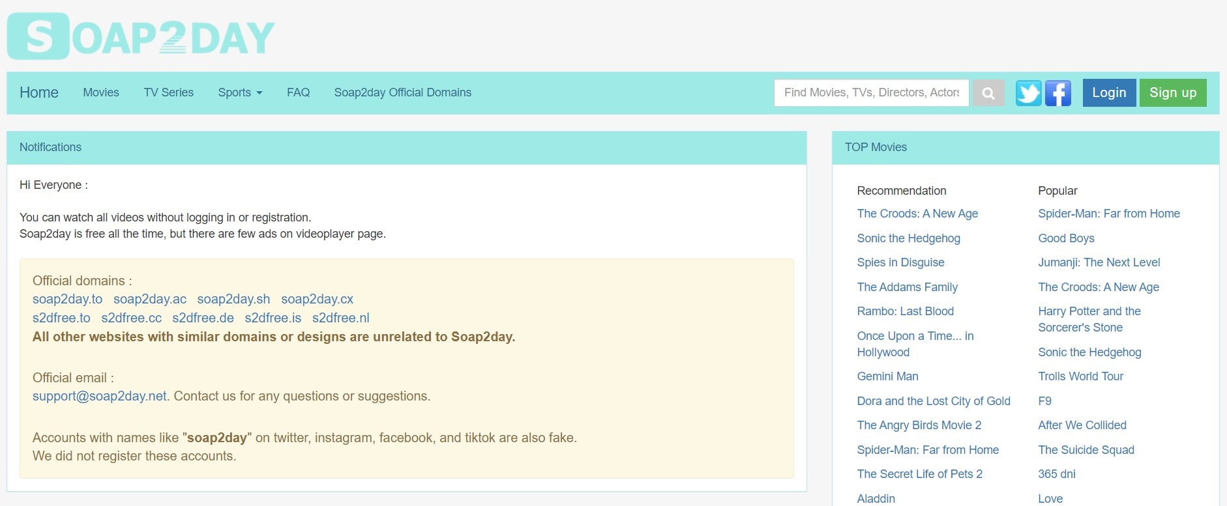Open the TV Series section
Screen dimensions: 1227x506
click(168, 92)
